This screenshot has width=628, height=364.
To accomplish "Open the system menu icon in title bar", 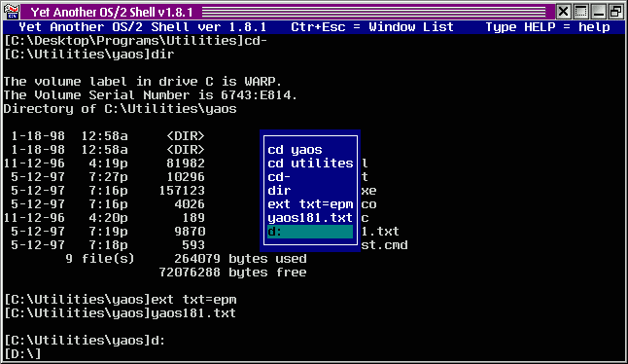I will [x=12, y=12].
